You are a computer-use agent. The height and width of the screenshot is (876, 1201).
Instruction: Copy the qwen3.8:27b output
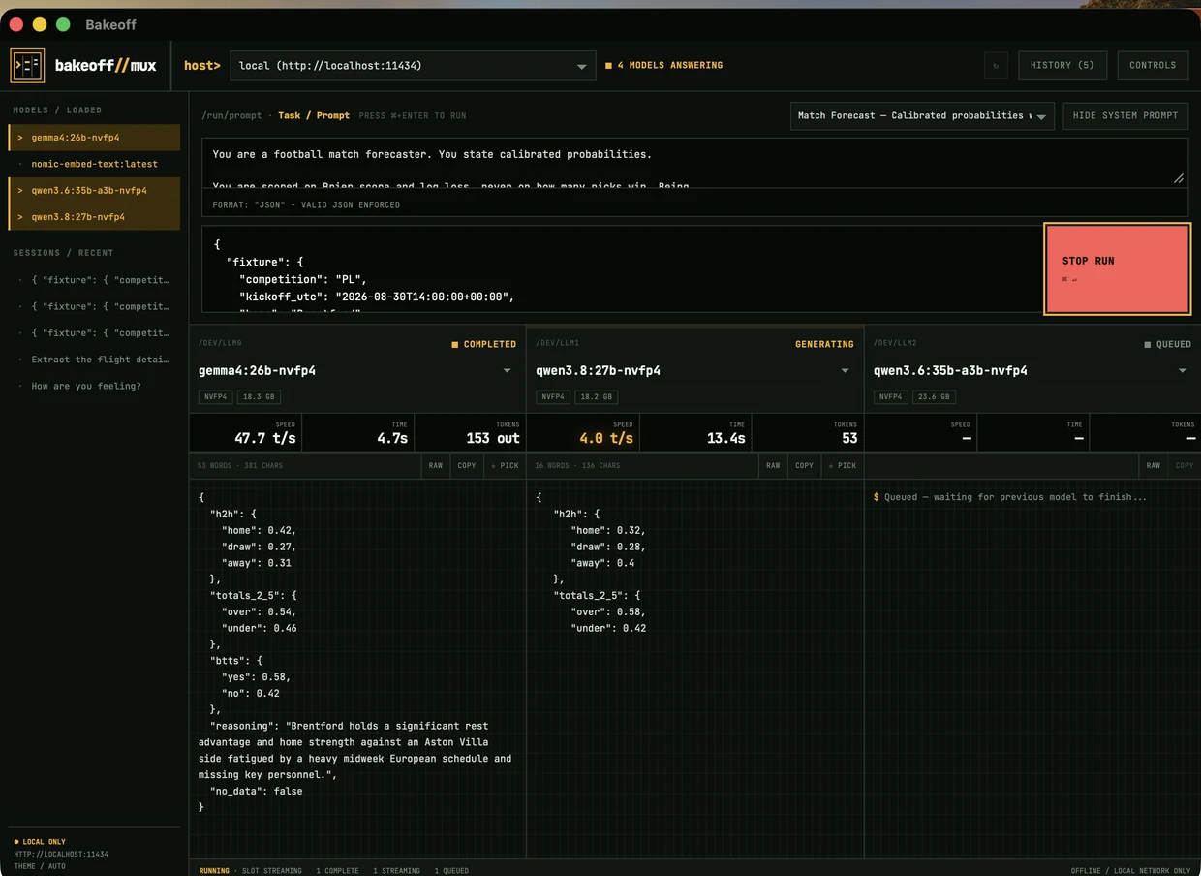coord(804,466)
